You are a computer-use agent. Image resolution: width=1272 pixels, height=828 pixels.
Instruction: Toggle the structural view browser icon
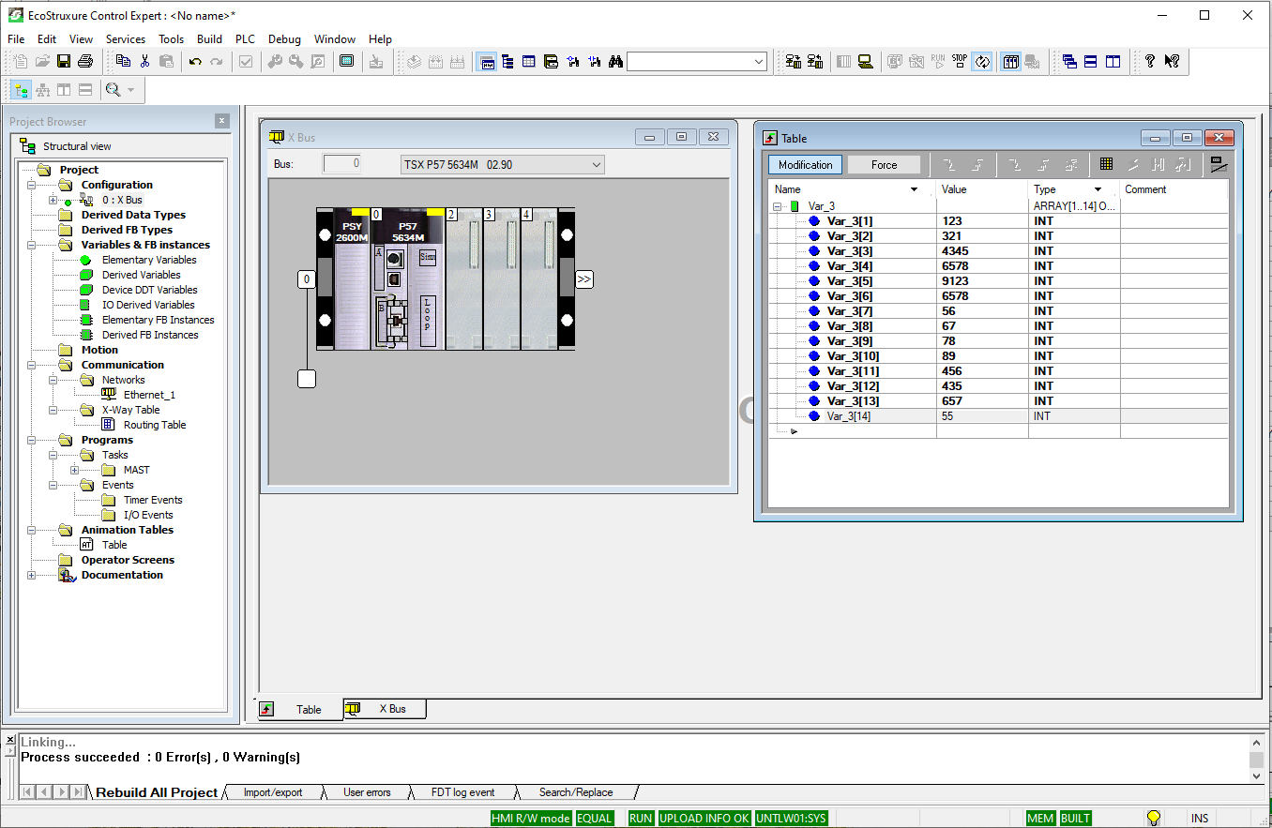[x=21, y=90]
